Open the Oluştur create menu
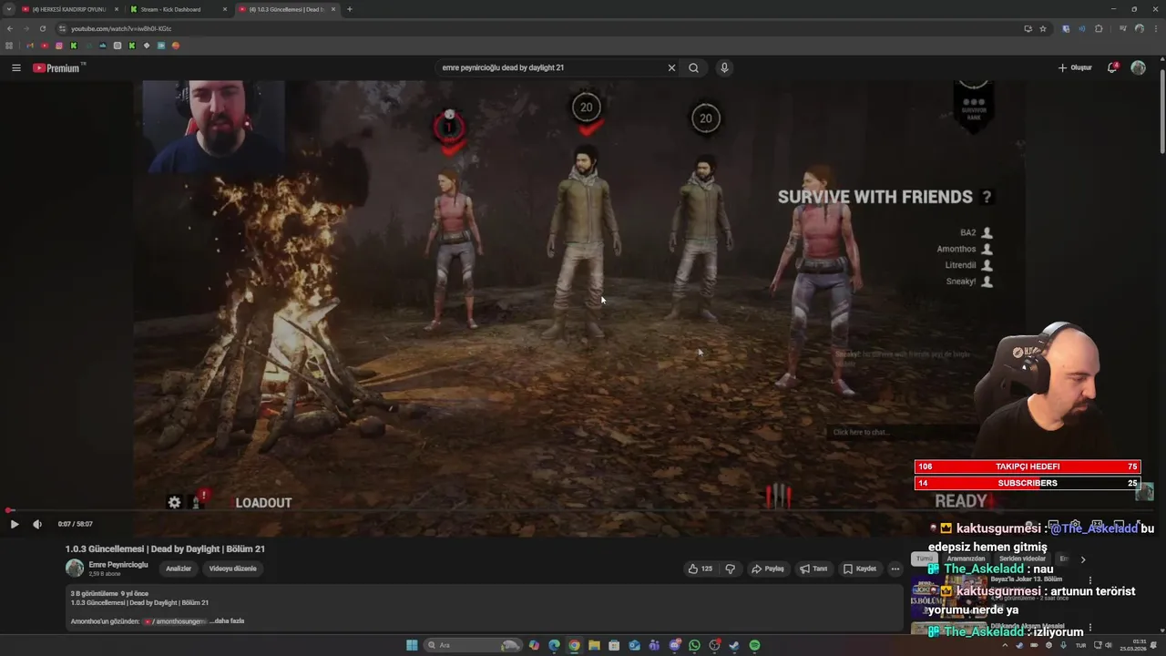The height and width of the screenshot is (656, 1166). tap(1075, 67)
